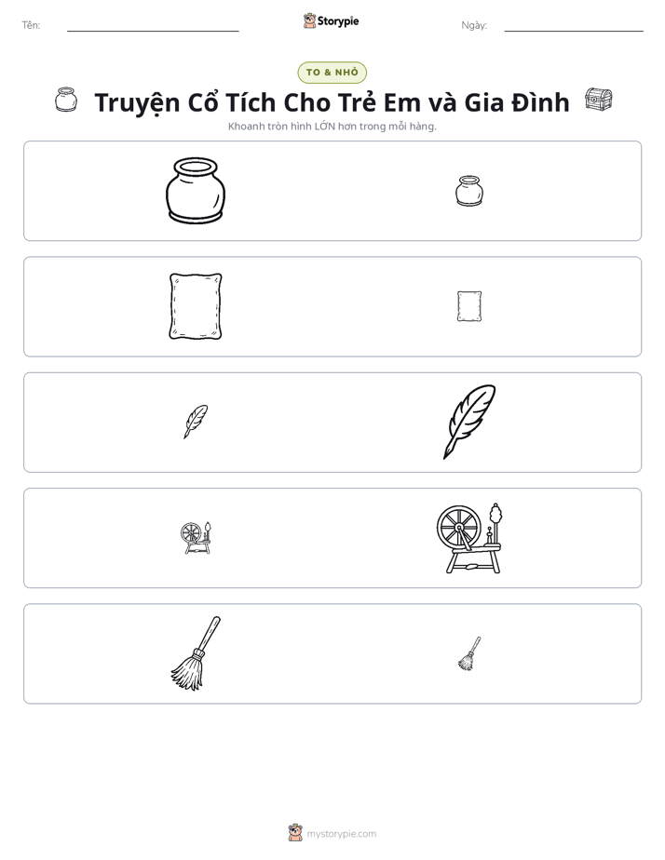This screenshot has width=665, height=860.
Task: Choose the large feather quill
Action: click(x=469, y=422)
